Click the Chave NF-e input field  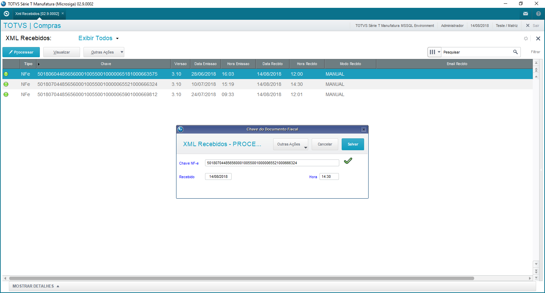(272, 163)
